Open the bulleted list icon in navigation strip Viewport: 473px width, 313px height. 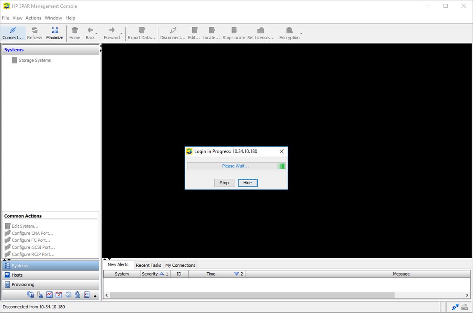(87, 295)
